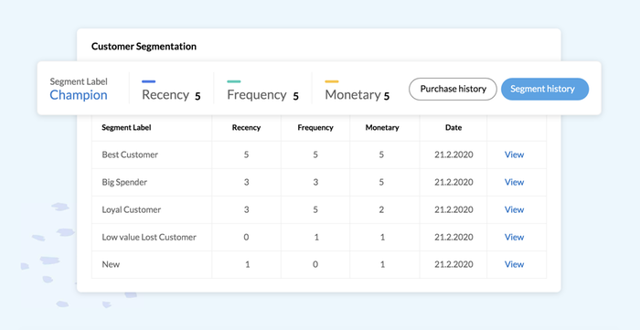640x330 pixels.
Task: Click the date in Best Customer row
Action: pyautogui.click(x=453, y=154)
